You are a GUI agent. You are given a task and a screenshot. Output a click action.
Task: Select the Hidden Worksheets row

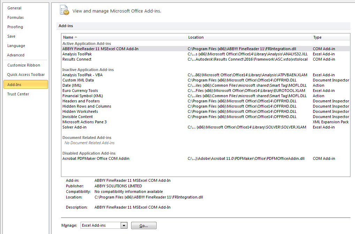click(x=206, y=111)
